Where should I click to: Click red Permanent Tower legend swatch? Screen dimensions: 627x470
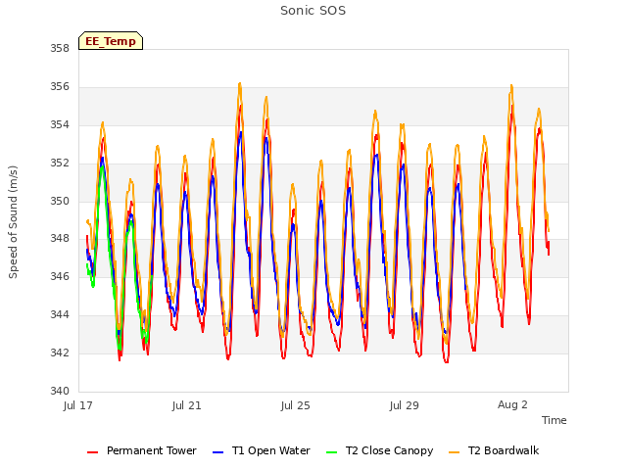[x=93, y=452]
